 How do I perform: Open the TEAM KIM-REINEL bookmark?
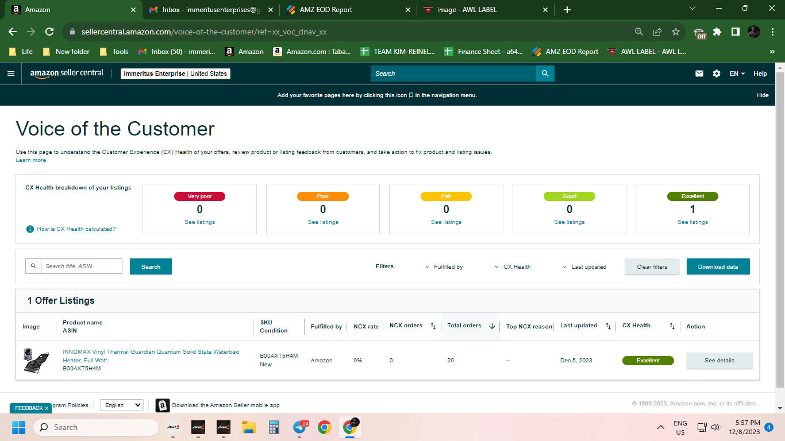[398, 52]
